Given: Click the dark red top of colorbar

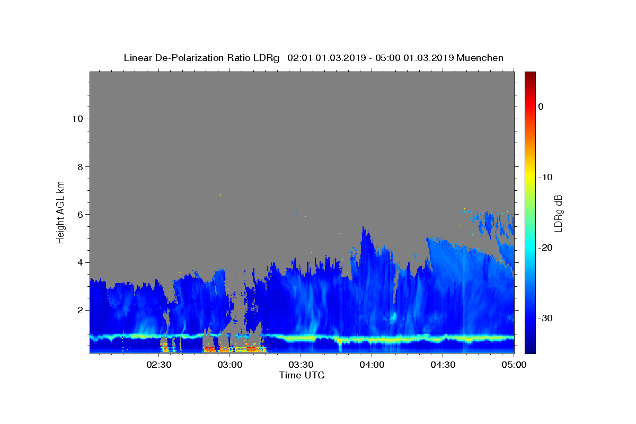Looking at the screenshot, I should coord(530,77).
